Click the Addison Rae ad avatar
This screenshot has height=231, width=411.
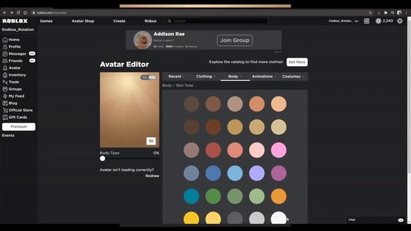(143, 40)
